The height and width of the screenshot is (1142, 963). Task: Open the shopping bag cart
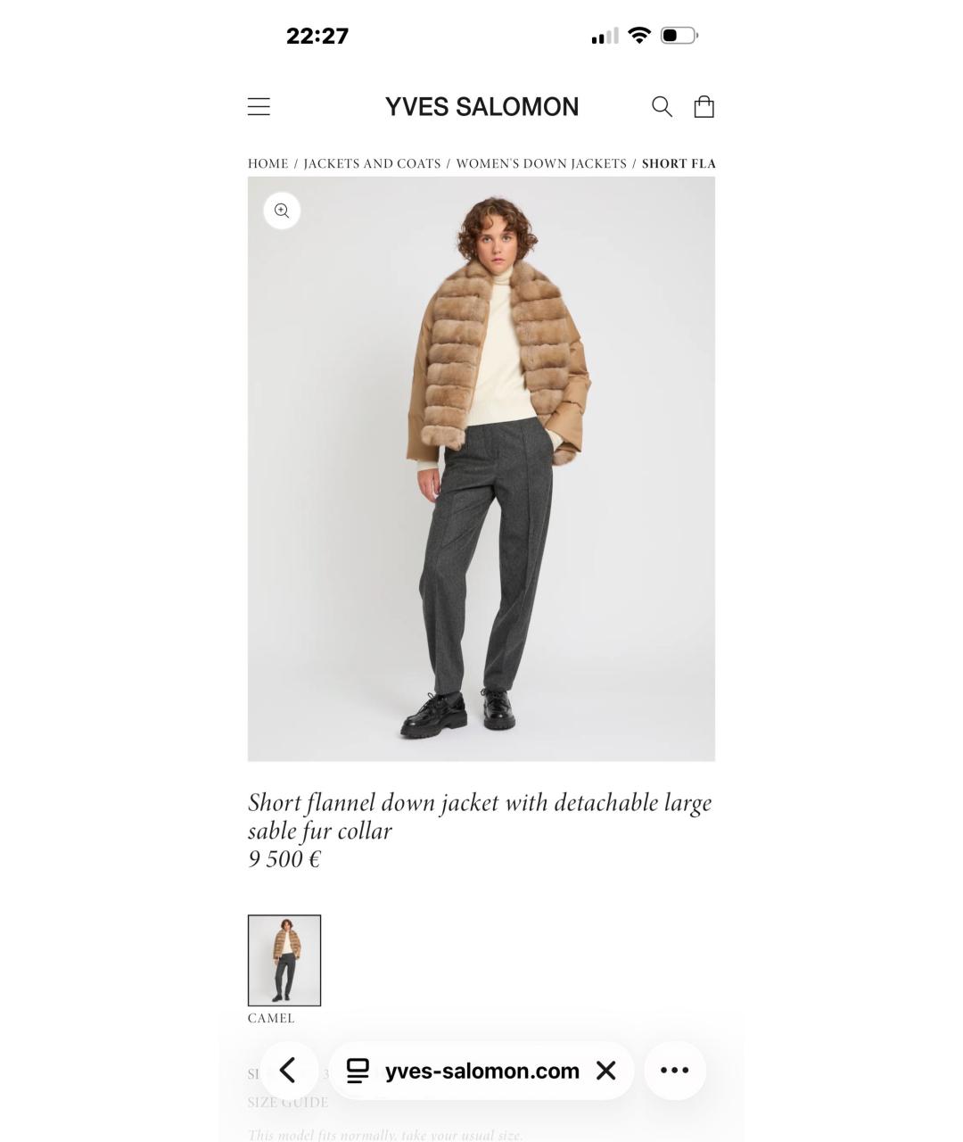coord(704,107)
